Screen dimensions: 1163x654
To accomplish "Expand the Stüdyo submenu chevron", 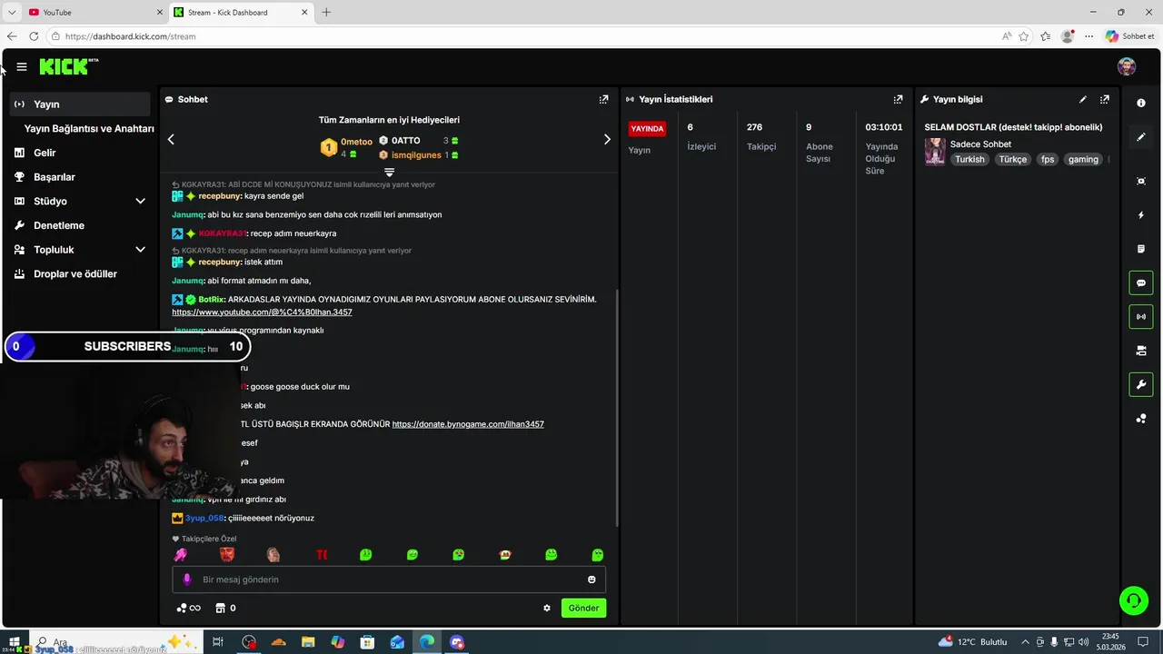I will click(140, 201).
